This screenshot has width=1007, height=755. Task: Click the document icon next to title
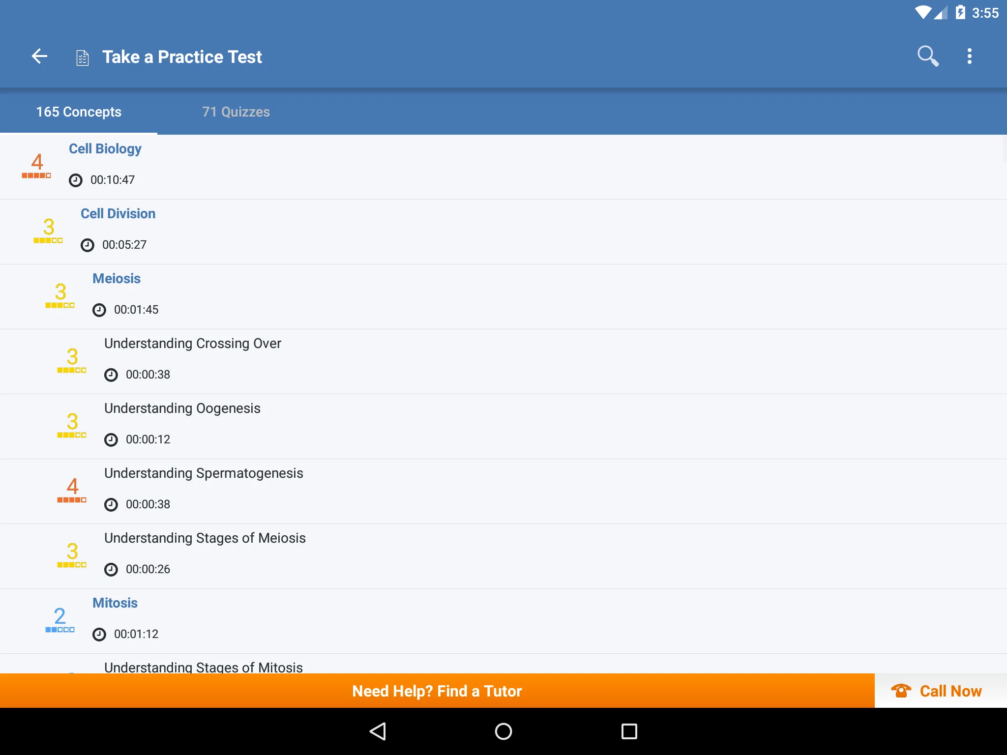(x=83, y=57)
